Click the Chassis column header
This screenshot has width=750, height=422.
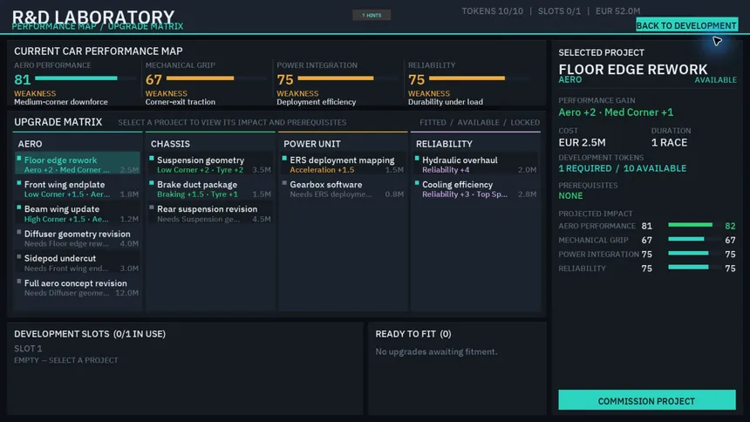[170, 144]
